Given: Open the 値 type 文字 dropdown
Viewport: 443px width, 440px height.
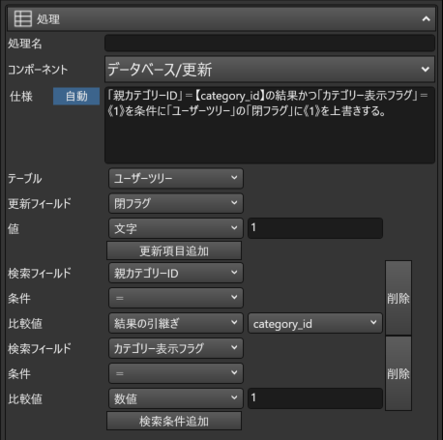Looking at the screenshot, I should tap(176, 228).
